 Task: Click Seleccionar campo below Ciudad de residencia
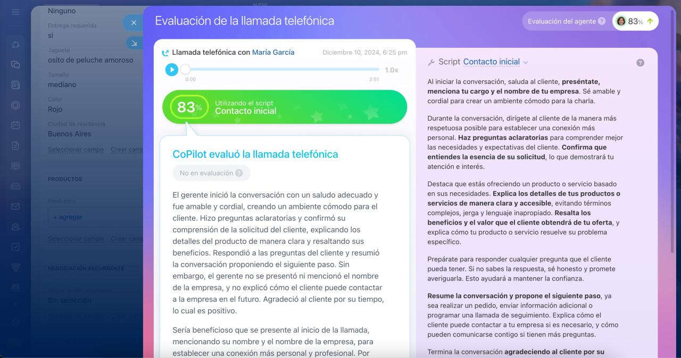[76, 150]
